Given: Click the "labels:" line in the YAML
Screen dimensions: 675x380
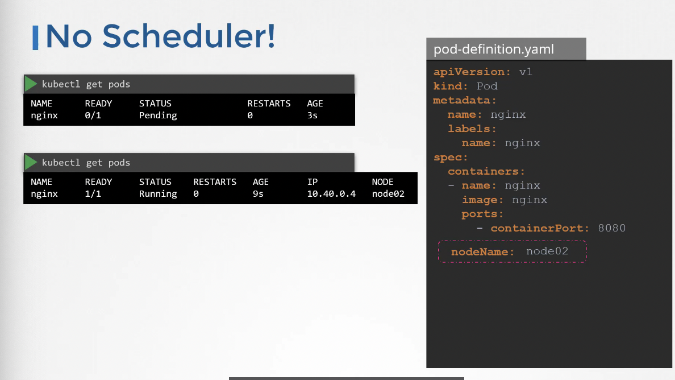Looking at the screenshot, I should coord(472,129).
